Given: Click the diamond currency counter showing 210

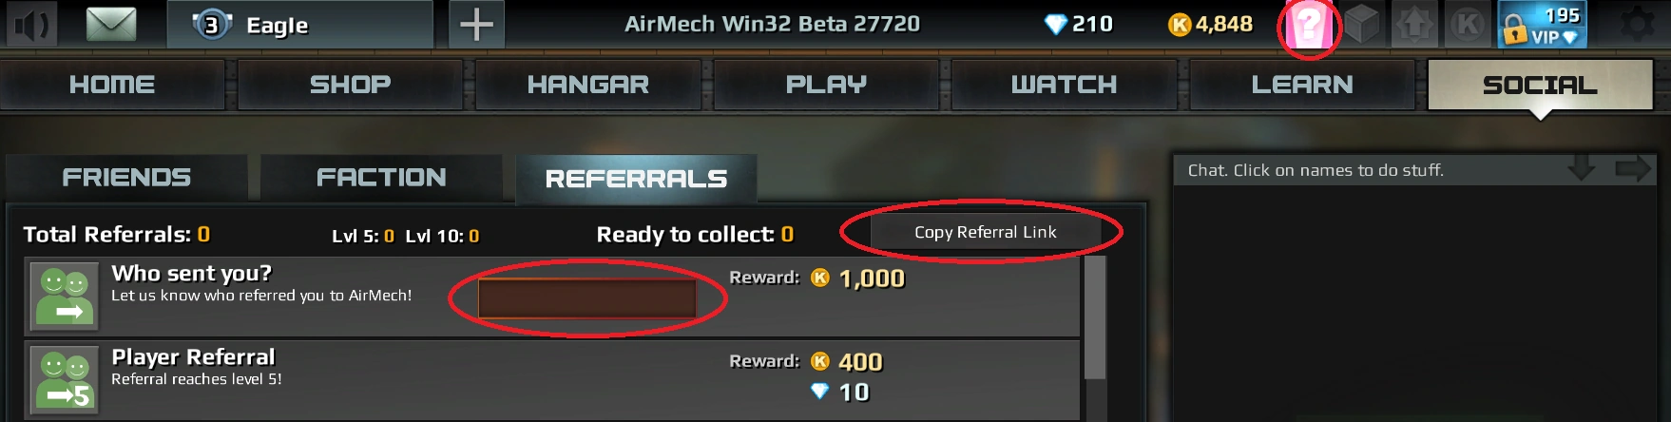Looking at the screenshot, I should [x=1079, y=25].
